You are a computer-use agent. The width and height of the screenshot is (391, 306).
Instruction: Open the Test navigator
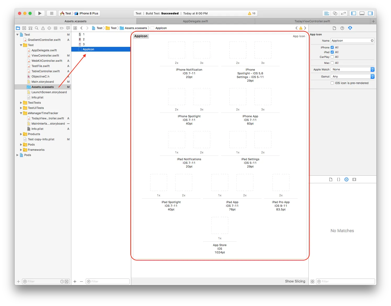coord(49,28)
